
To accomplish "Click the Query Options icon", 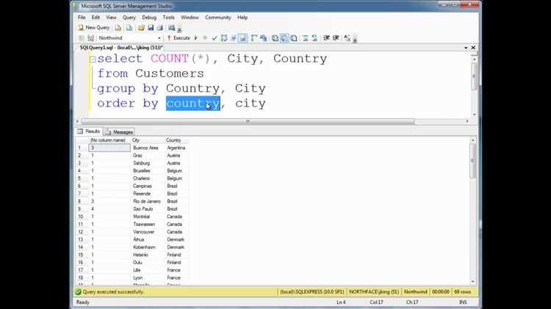I will pos(234,38).
